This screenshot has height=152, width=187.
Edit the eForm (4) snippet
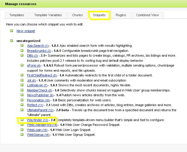(x=34, y=65)
